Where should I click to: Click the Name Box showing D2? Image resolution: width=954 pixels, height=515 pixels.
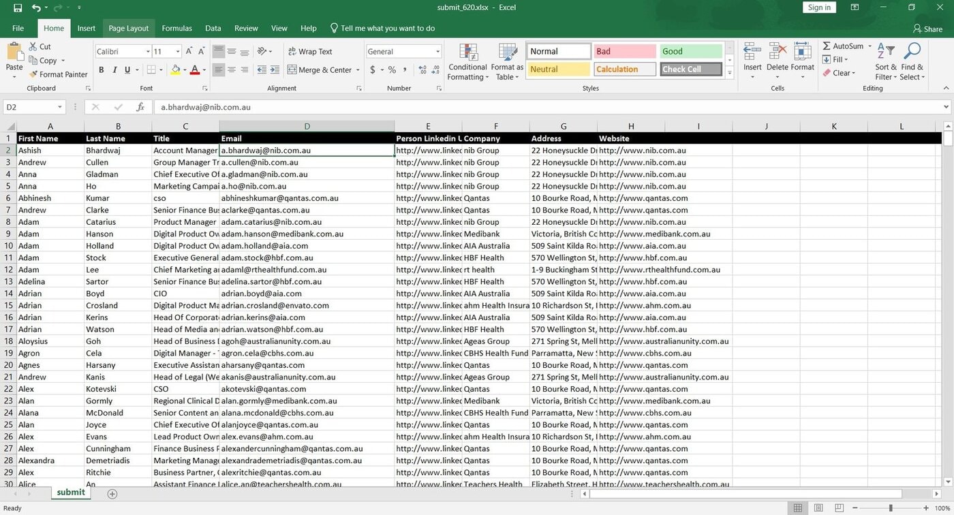(31, 107)
